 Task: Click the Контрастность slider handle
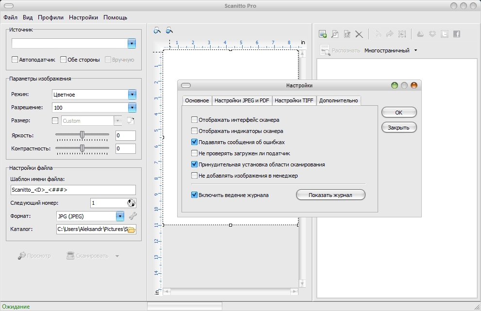click(x=82, y=148)
